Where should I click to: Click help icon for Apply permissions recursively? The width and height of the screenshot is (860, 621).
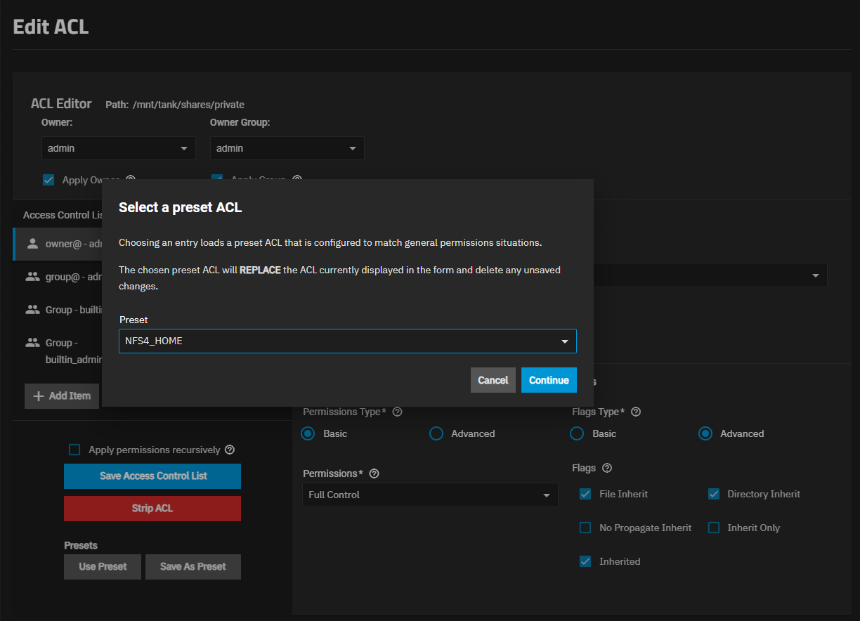[230, 450]
